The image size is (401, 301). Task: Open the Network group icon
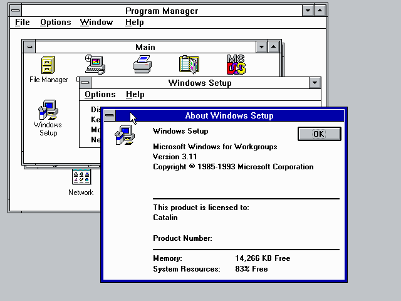coord(81,177)
